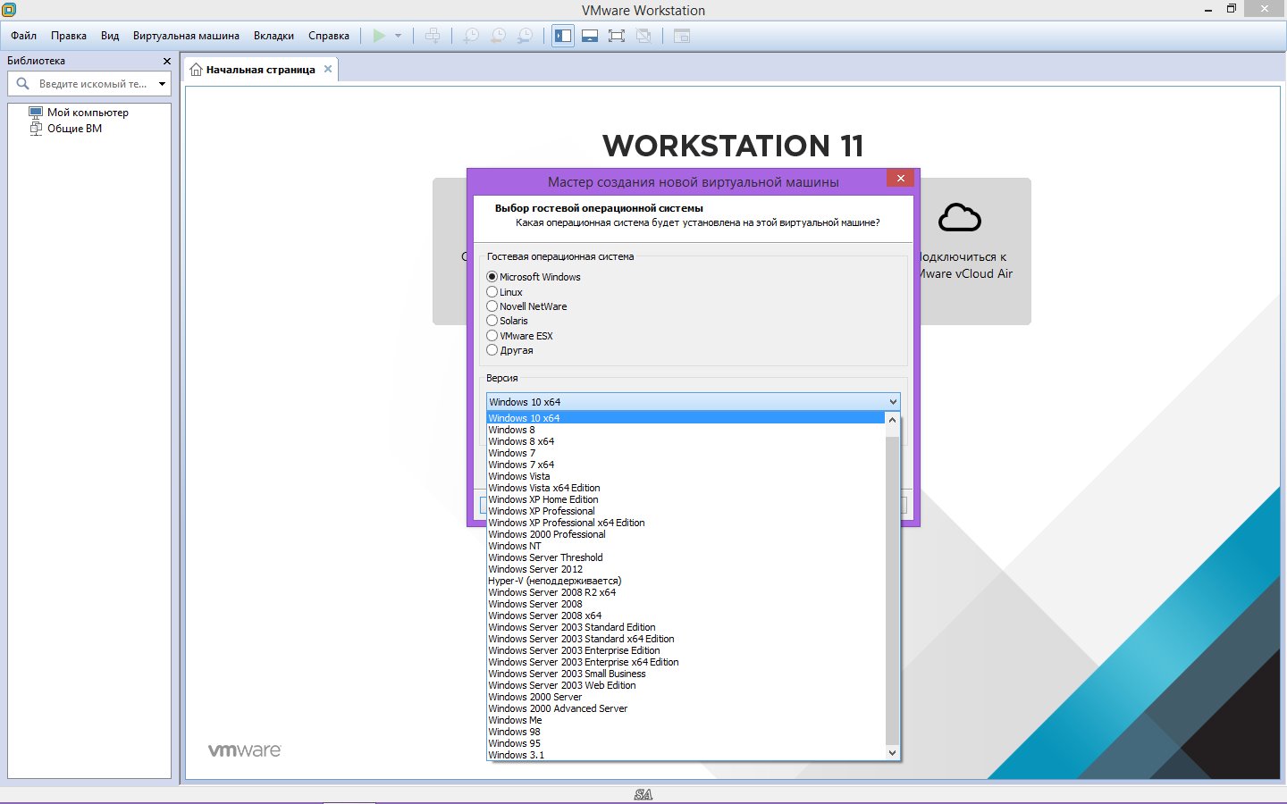Choose Windows 98 from version list
The image size is (1287, 804).
[x=686, y=732]
